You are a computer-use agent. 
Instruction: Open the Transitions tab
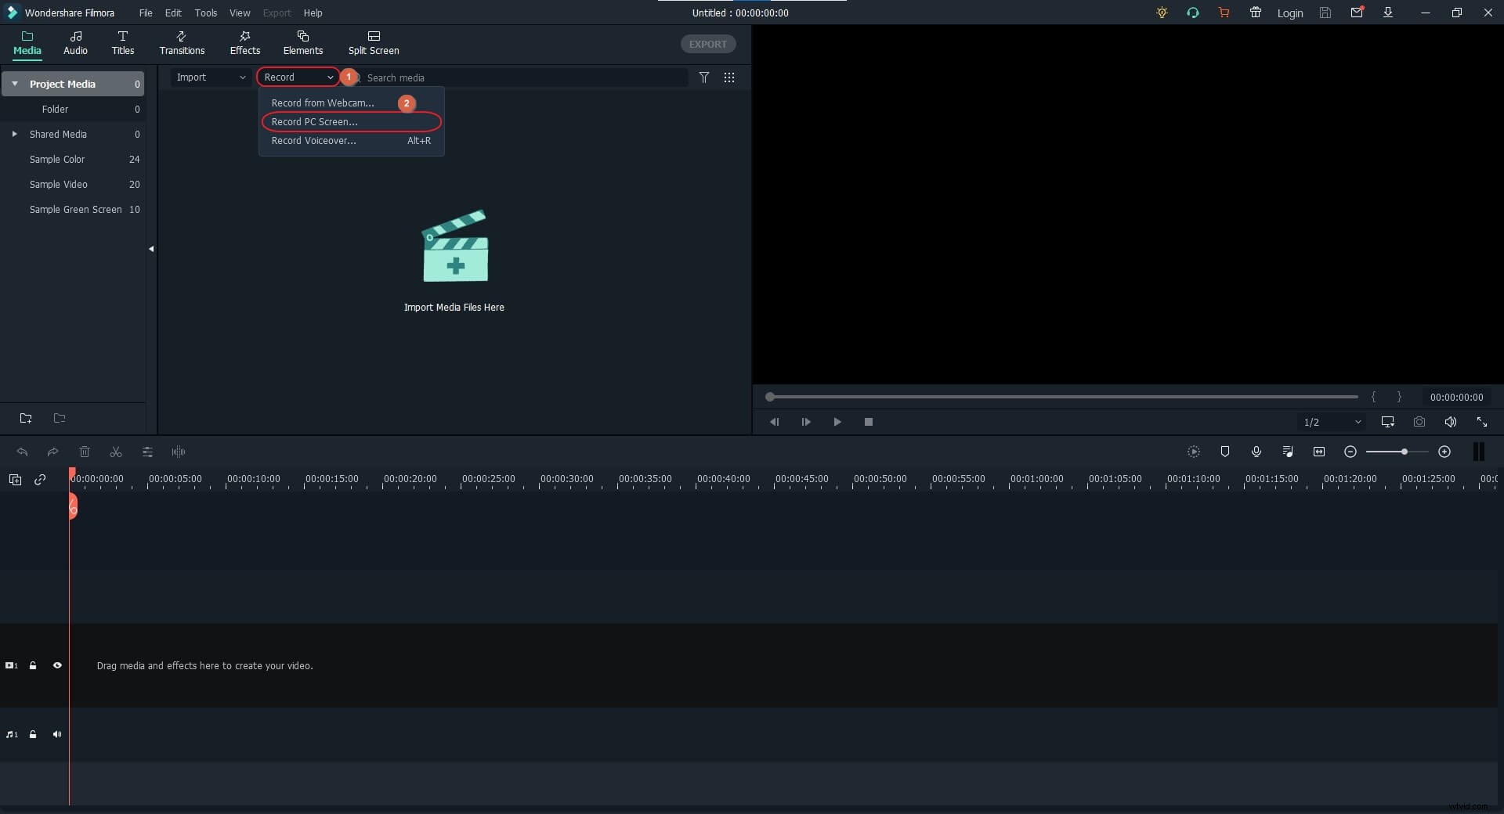pos(182,43)
